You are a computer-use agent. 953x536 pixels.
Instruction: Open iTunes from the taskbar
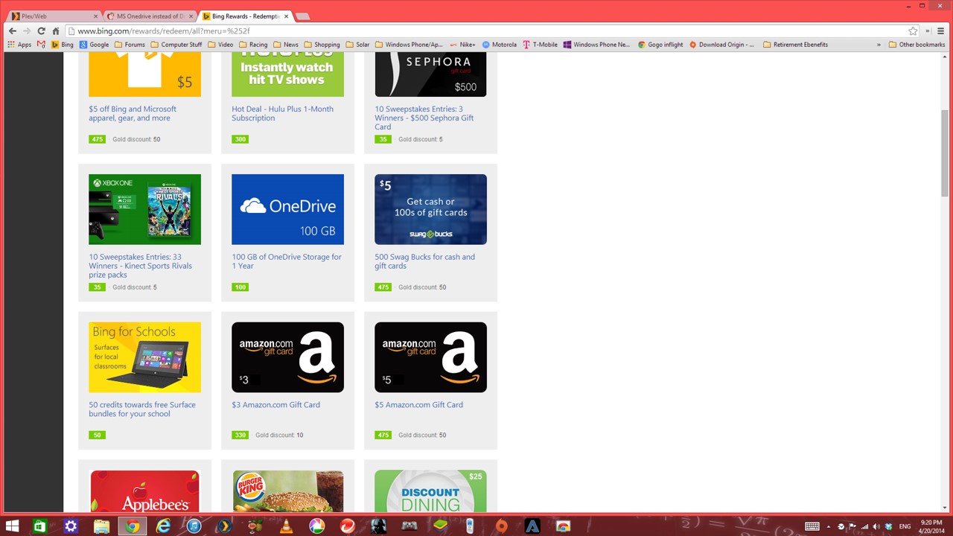point(194,526)
